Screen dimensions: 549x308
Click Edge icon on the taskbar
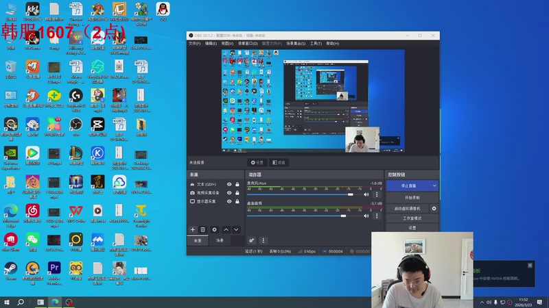[55, 302]
